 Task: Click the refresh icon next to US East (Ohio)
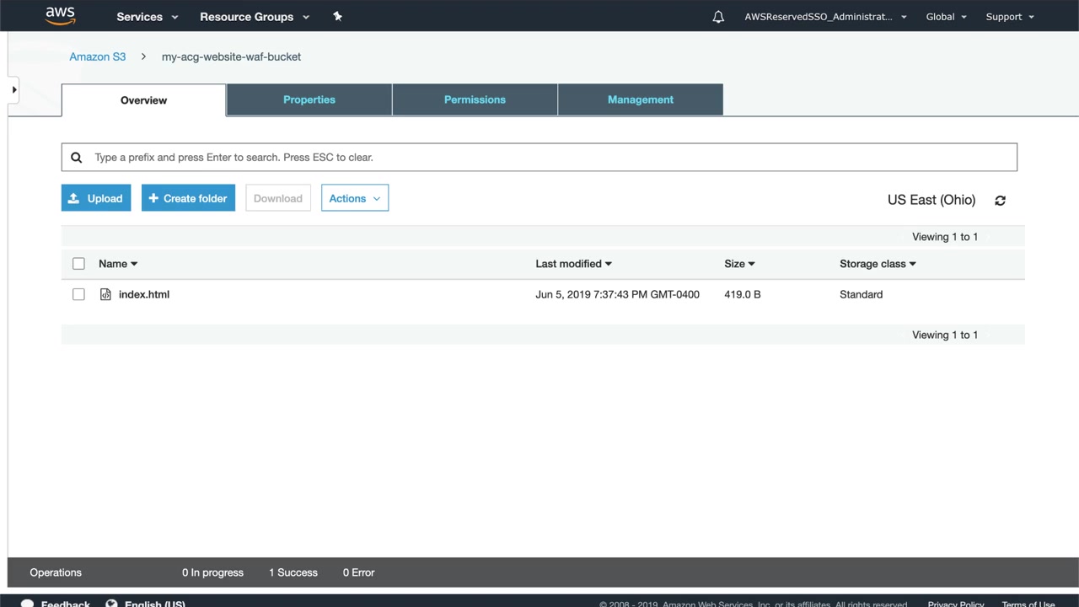click(1000, 201)
